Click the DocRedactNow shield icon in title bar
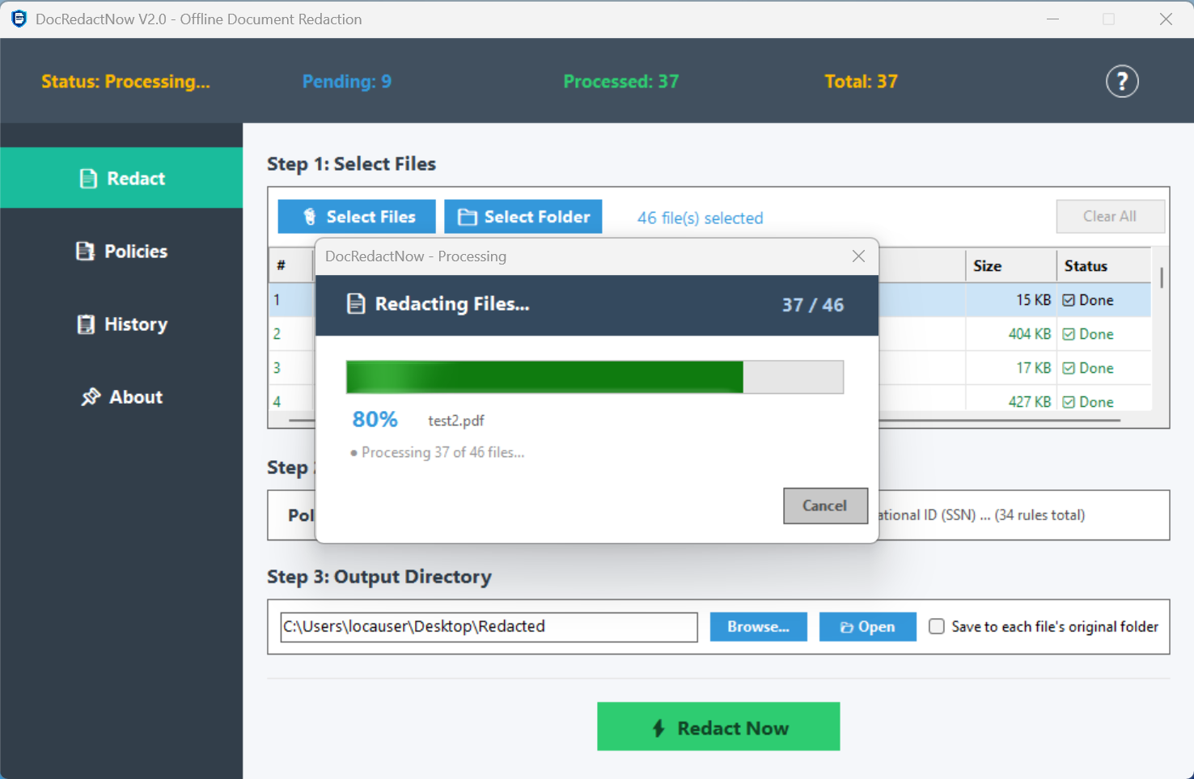This screenshot has height=779, width=1194. tap(19, 19)
